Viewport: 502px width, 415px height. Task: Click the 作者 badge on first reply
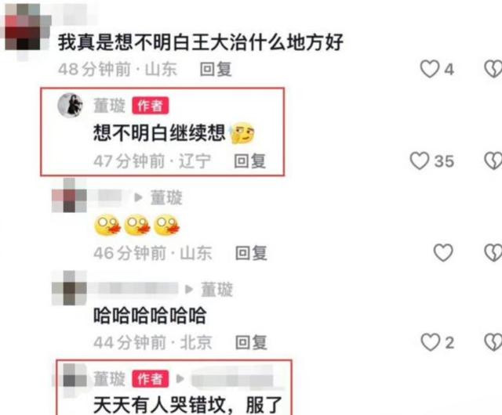click(150, 106)
